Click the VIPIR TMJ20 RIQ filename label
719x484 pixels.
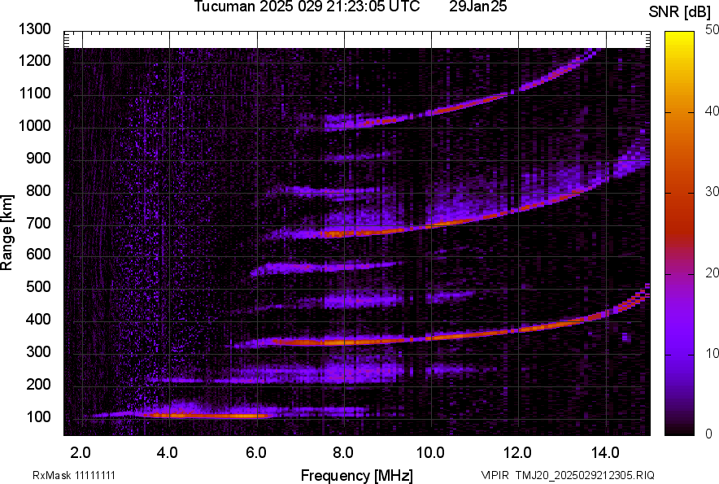pyautogui.click(x=567, y=475)
